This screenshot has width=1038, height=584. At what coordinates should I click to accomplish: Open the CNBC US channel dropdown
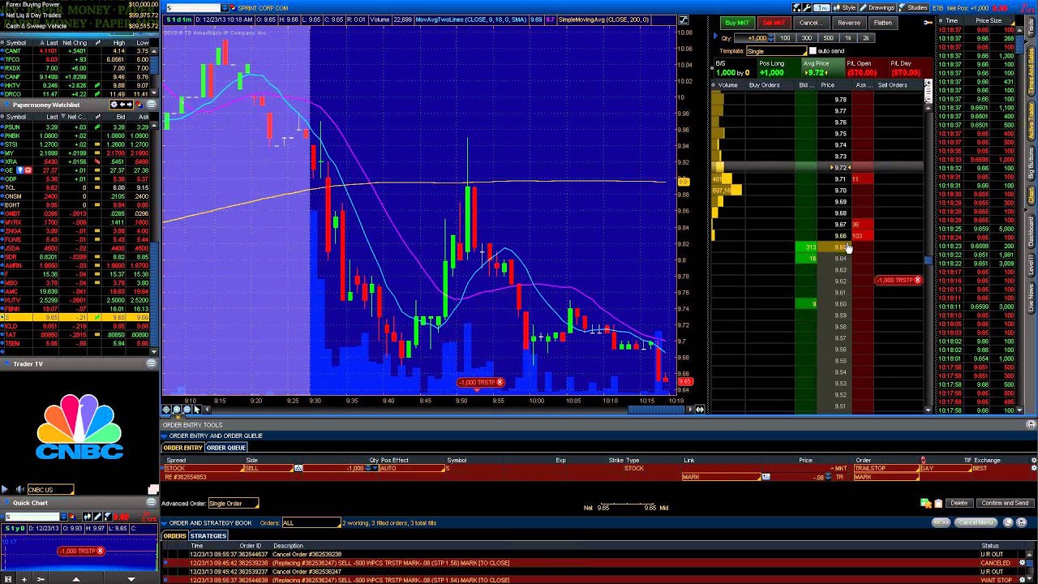coord(50,489)
